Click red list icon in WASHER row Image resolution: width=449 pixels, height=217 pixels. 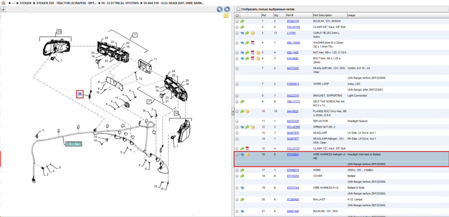[252, 43]
